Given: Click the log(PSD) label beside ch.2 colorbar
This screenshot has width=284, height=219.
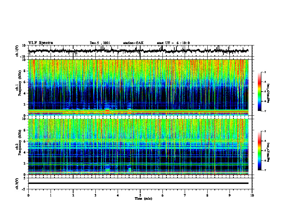Looking at the screenshot, I should tap(269, 152).
